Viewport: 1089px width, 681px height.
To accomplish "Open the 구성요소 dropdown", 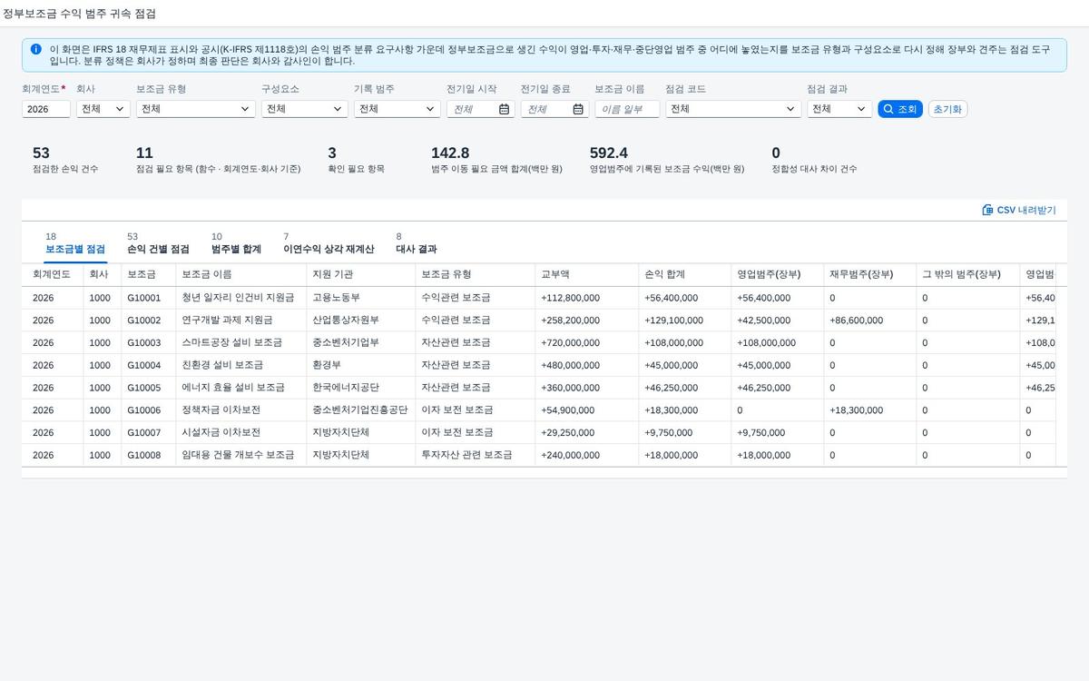I will click(x=305, y=109).
